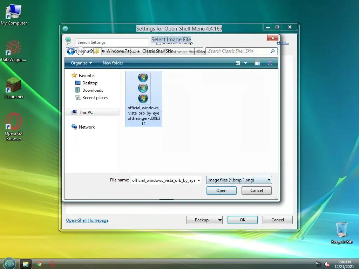Click Open-Shell shell icon in title bar
The height and width of the screenshot is (269, 359).
[65, 29]
